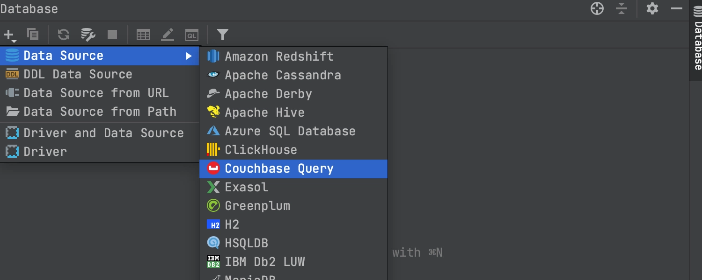Open Data Source Properties wrench icon
The width and height of the screenshot is (702, 280).
click(88, 35)
